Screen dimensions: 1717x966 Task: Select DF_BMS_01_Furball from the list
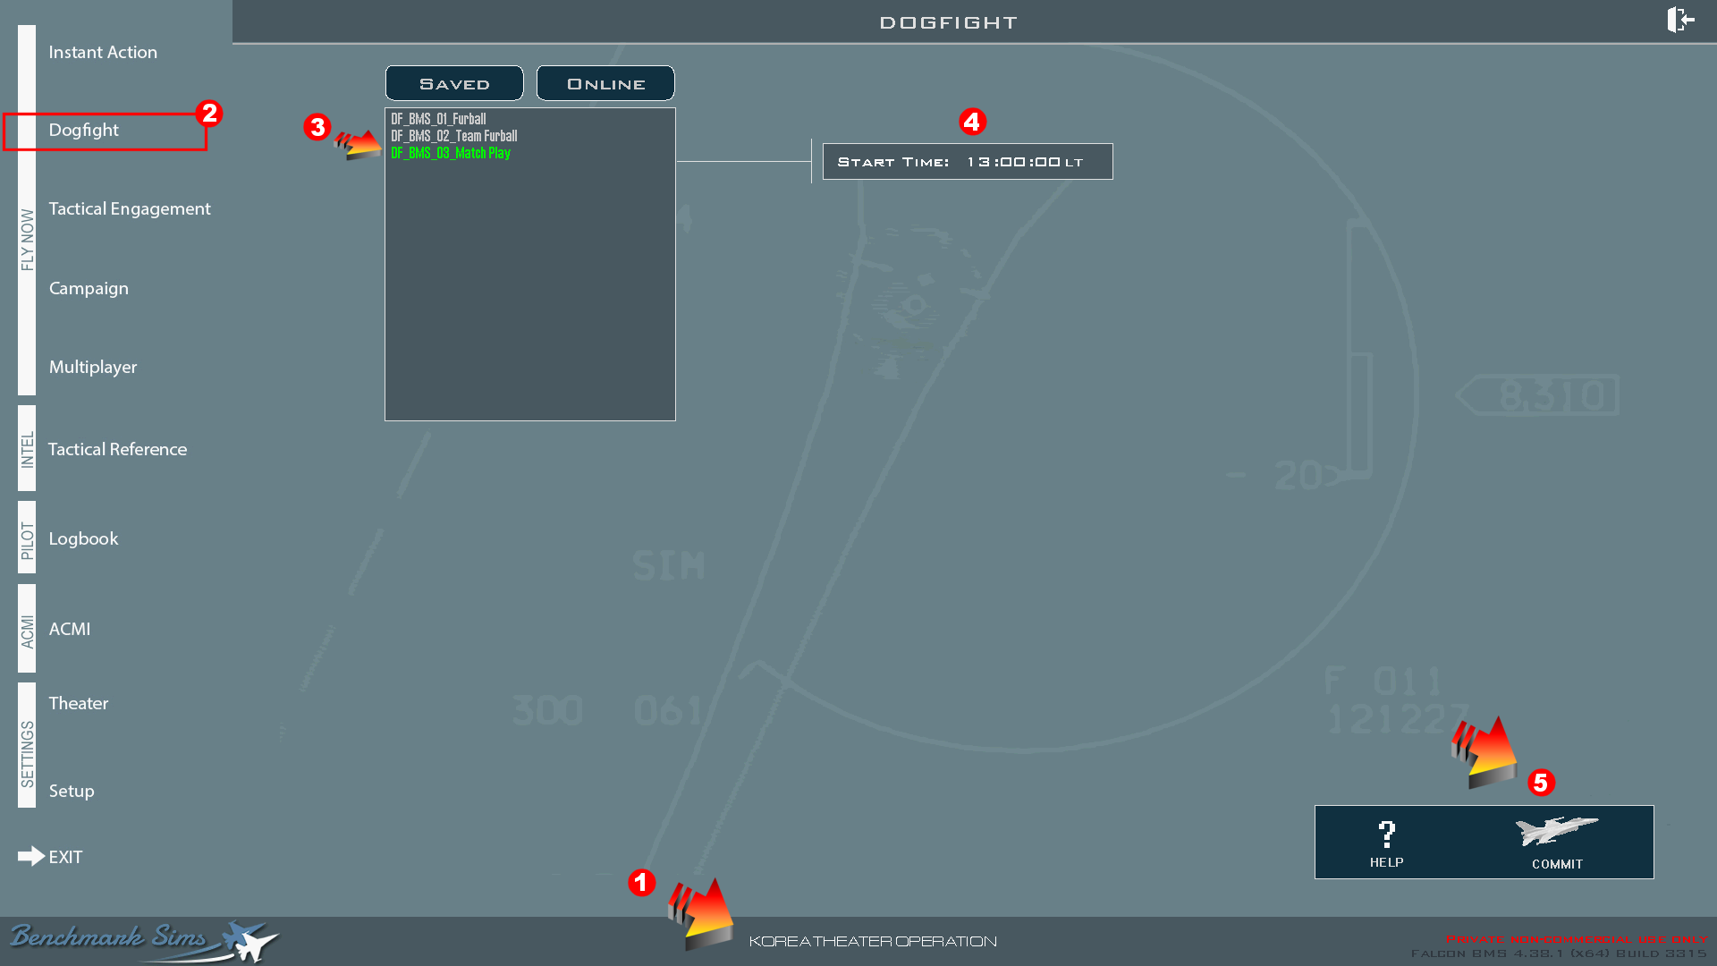coord(437,118)
